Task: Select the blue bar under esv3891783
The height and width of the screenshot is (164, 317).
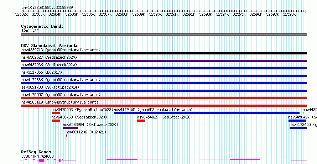Action: (x=164, y=91)
